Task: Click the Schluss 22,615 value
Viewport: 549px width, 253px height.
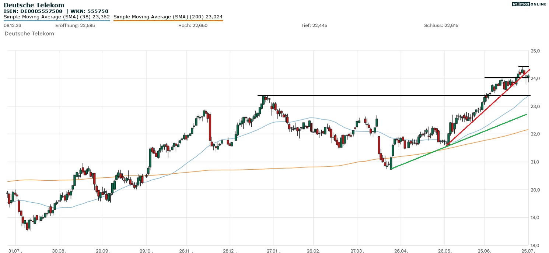Action: click(x=441, y=26)
